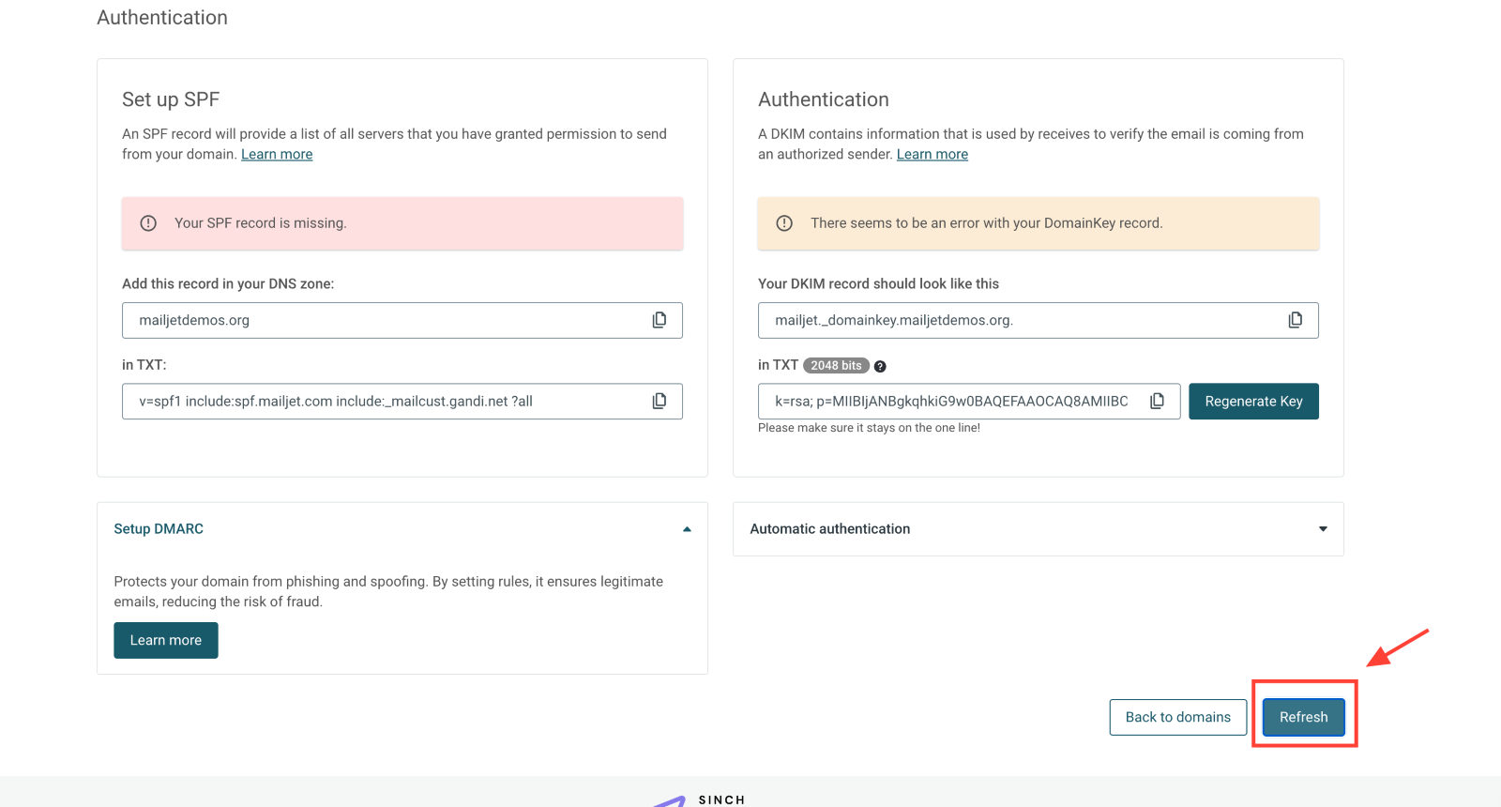The height and width of the screenshot is (807, 1501).
Task: Open Learn more link under Set up SPF
Action: 277,154
